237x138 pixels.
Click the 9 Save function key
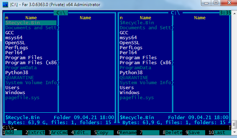click(x=195, y=133)
